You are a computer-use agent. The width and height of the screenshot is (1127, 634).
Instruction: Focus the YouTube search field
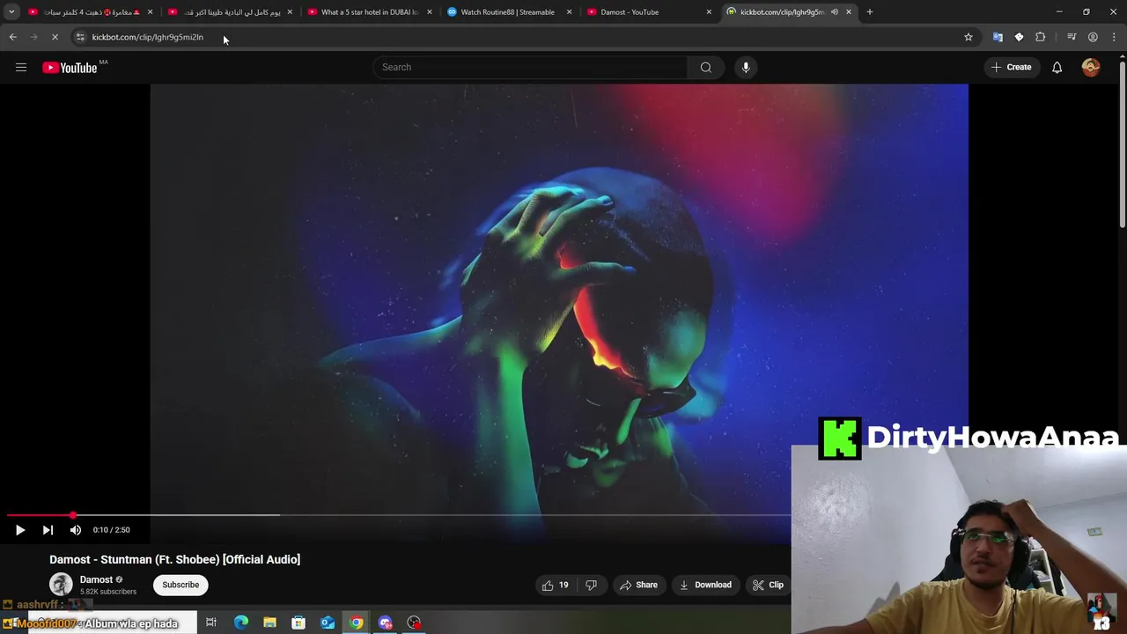coord(531,67)
